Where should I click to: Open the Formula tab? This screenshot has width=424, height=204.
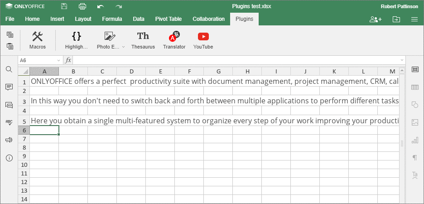point(112,19)
